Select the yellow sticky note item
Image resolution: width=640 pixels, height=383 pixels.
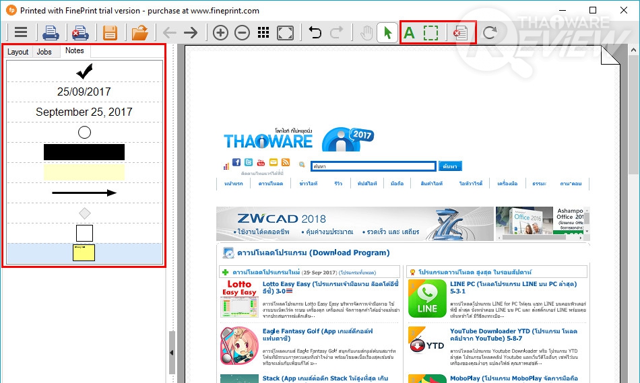click(x=84, y=253)
